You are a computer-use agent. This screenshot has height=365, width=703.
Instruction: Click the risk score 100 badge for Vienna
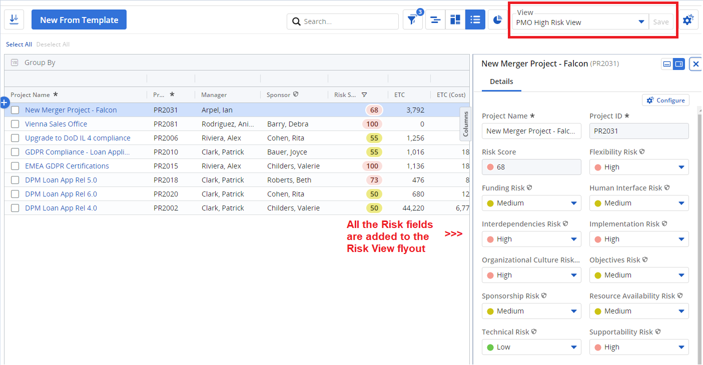tap(372, 124)
